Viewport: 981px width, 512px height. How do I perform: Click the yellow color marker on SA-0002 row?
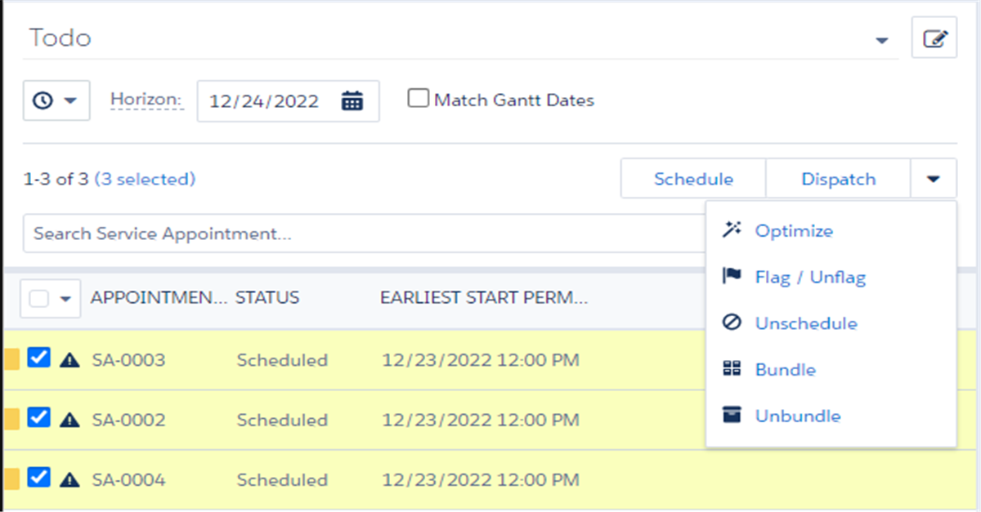click(11, 420)
